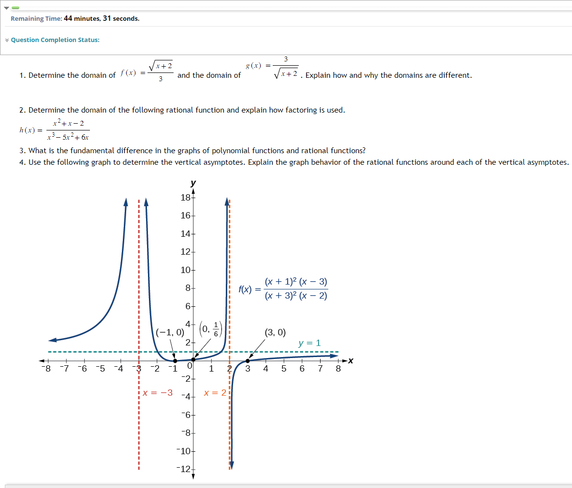
Task: Click the f(x) rational function formula on the graph
Action: click(283, 288)
